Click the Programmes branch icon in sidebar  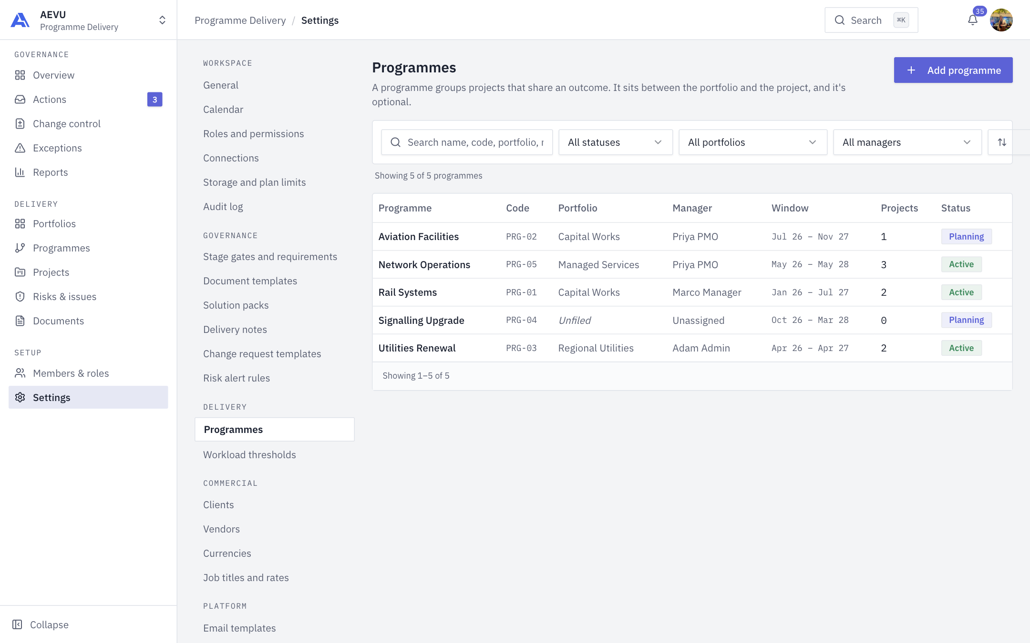click(20, 248)
